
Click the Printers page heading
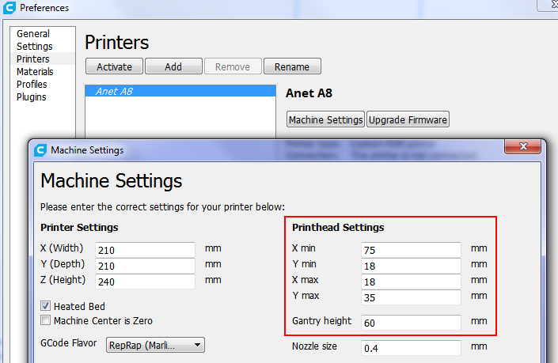tap(116, 43)
